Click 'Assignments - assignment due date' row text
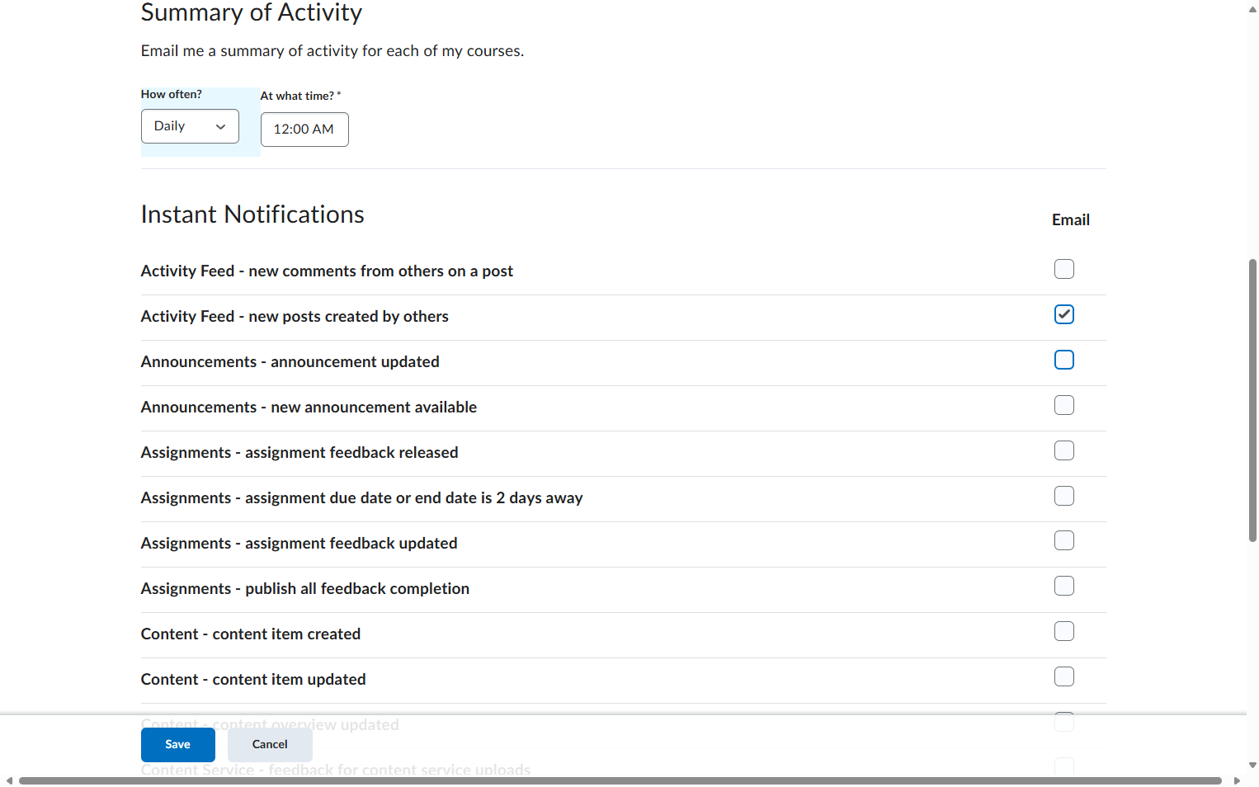Image resolution: width=1259 pixels, height=787 pixels. [x=362, y=498]
